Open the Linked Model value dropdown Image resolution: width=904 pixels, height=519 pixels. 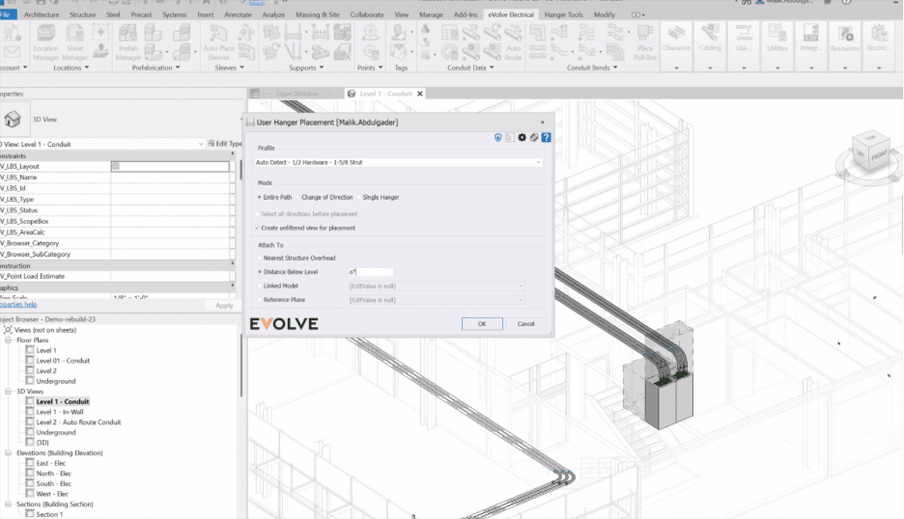coord(437,286)
